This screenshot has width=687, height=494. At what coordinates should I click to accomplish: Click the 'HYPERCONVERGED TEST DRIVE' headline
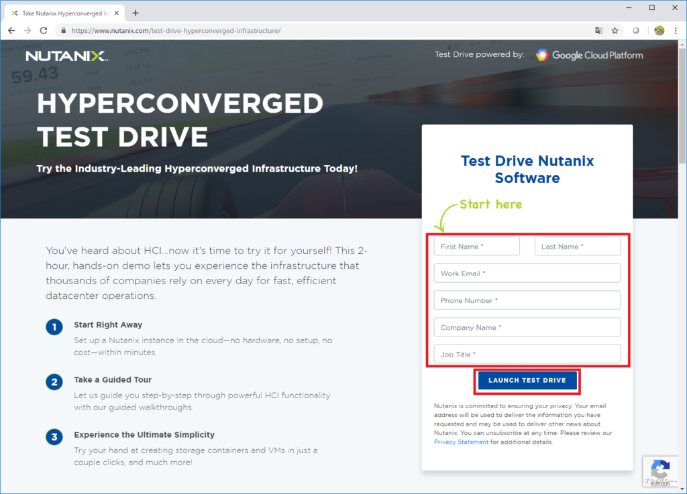pos(180,120)
